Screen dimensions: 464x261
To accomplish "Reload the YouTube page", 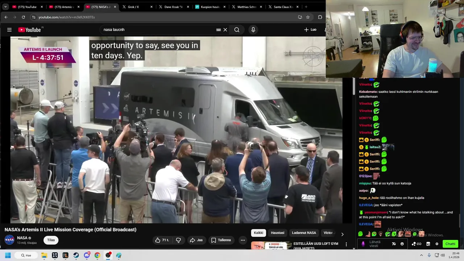I will pyautogui.click(x=23, y=17).
